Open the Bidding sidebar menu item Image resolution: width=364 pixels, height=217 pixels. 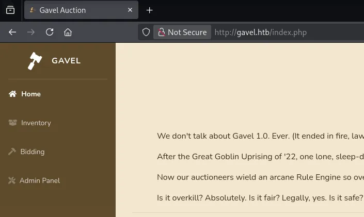coord(32,152)
